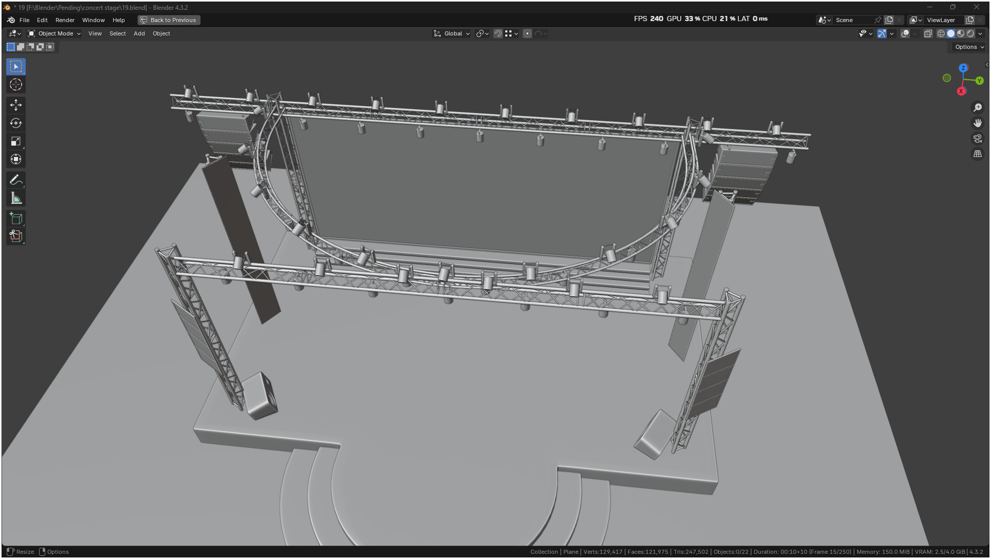Open the Render menu
Image resolution: width=991 pixels, height=559 pixels.
pyautogui.click(x=65, y=20)
